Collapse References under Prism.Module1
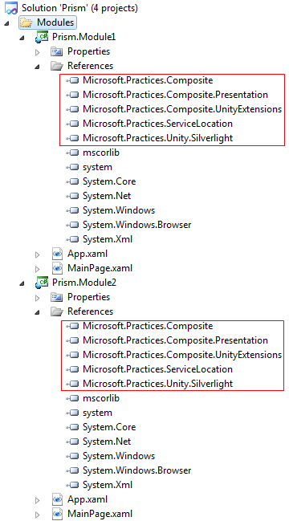Image resolution: width=289 pixels, height=521 pixels. coord(37,67)
